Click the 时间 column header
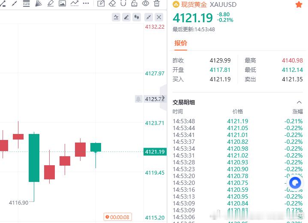The height and width of the screenshot is (223, 308). [178, 111]
